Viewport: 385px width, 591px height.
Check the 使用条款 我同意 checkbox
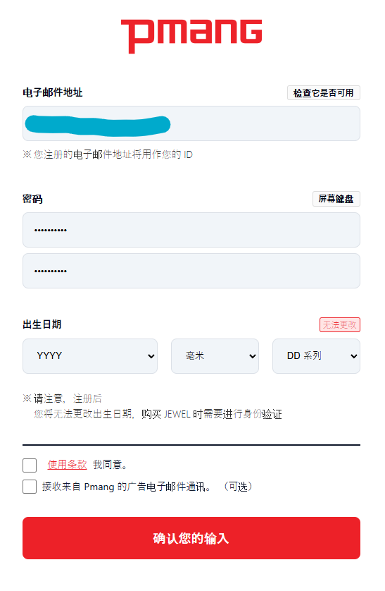click(30, 465)
